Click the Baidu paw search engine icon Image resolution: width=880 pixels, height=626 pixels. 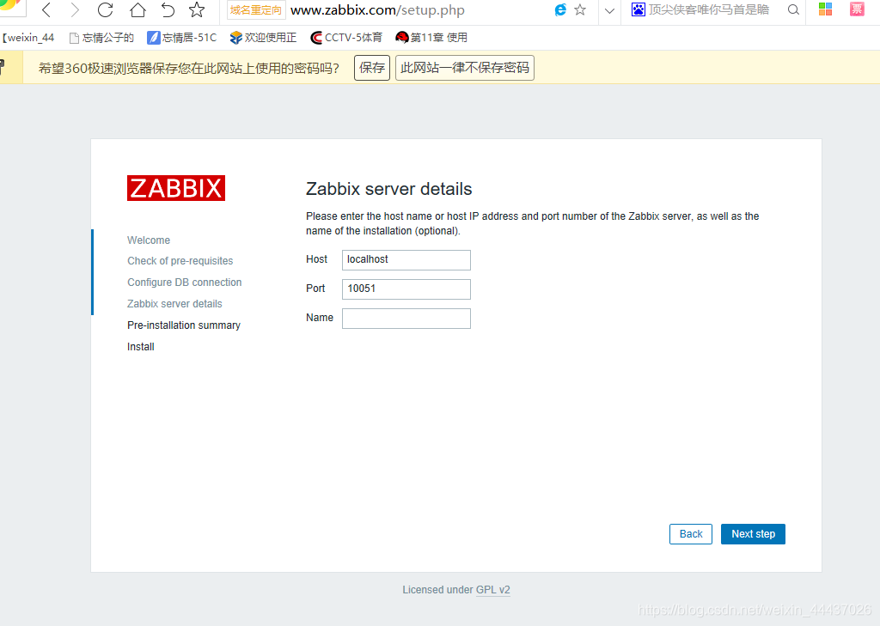[x=639, y=9]
